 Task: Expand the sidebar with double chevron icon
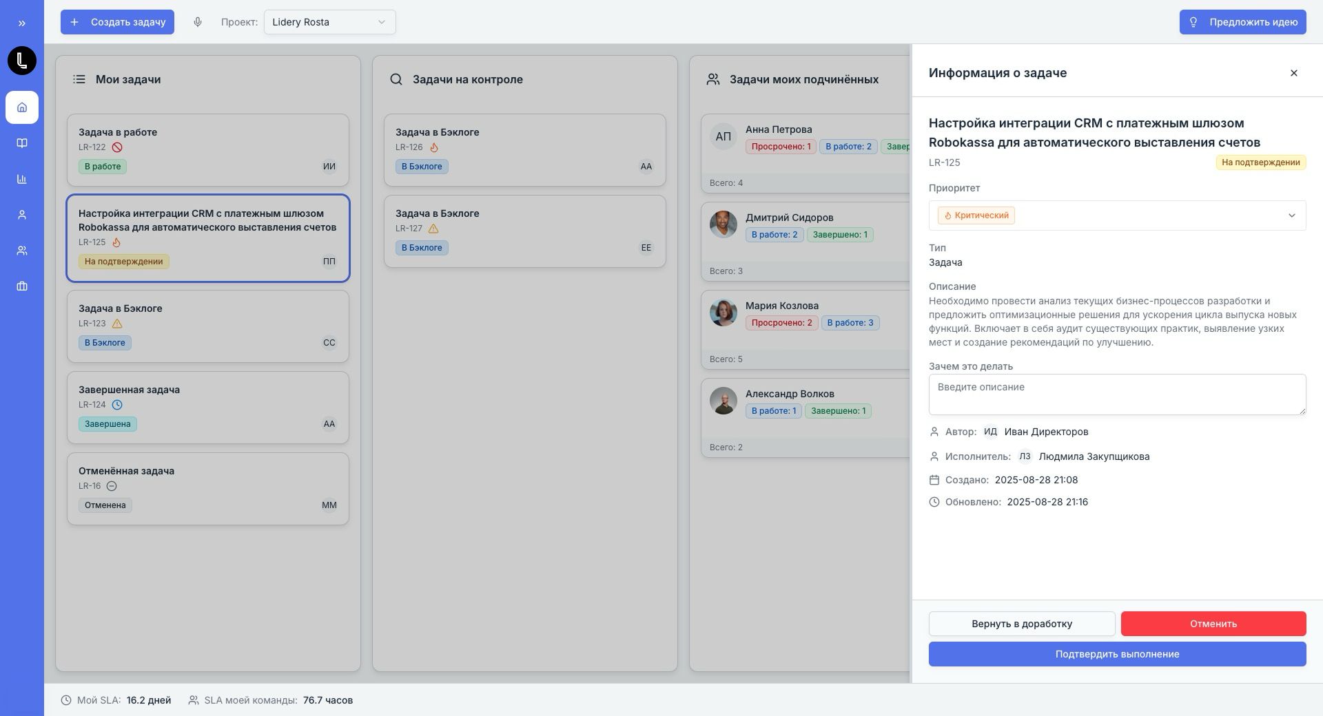click(22, 23)
